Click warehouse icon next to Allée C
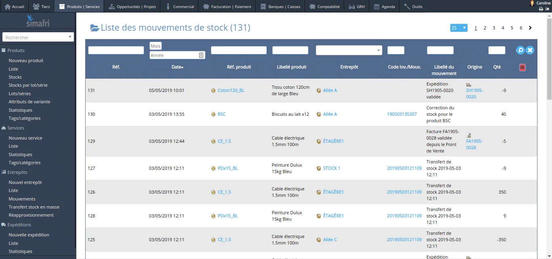The image size is (552, 259). (x=319, y=240)
